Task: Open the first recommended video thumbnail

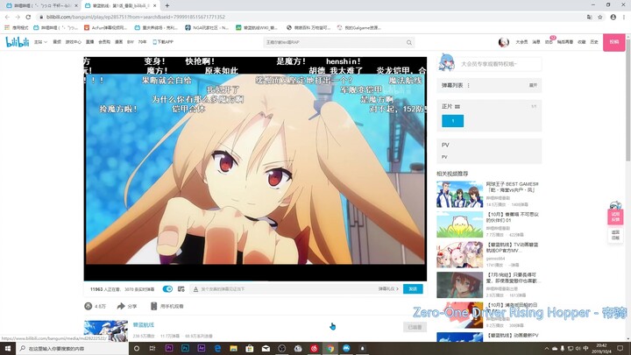Action: 459,193
